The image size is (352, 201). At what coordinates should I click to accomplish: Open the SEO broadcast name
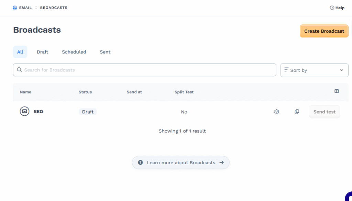(38, 111)
